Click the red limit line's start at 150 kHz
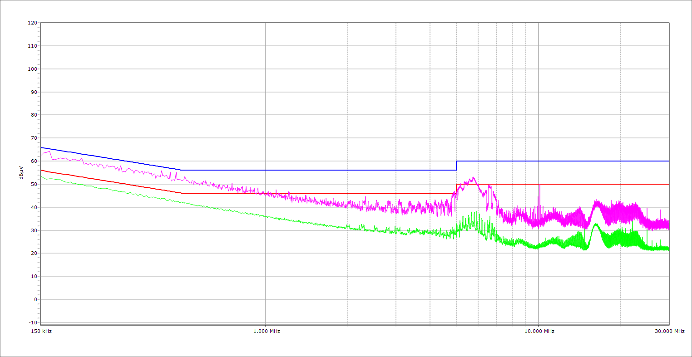The width and height of the screenshot is (692, 357). [41, 170]
